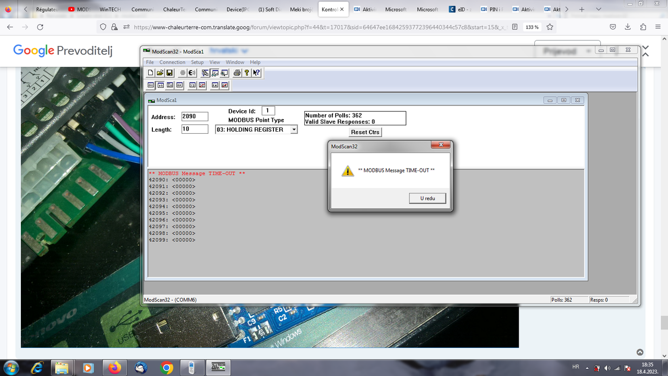Open the Window menu
Viewport: 668px width, 376px height.
point(235,62)
